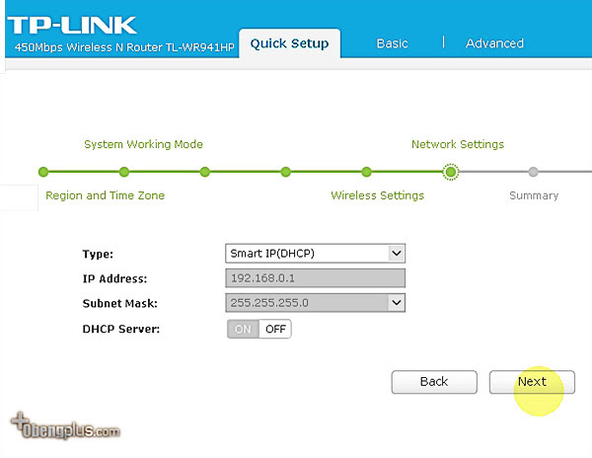Click the "Summary" step label
The image size is (592, 458).
[x=534, y=195]
